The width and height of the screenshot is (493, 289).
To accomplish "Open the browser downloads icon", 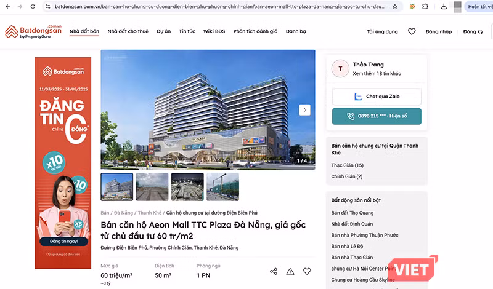I will (444, 6).
